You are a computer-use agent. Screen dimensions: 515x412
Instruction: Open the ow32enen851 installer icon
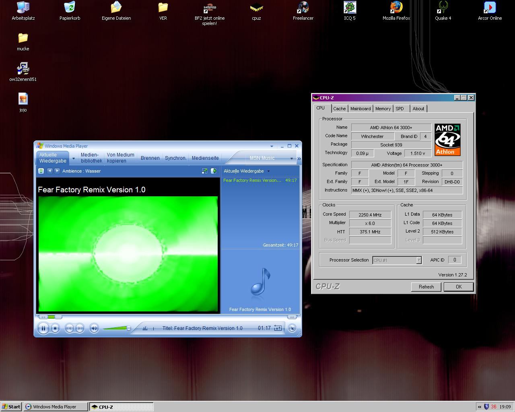click(23, 72)
